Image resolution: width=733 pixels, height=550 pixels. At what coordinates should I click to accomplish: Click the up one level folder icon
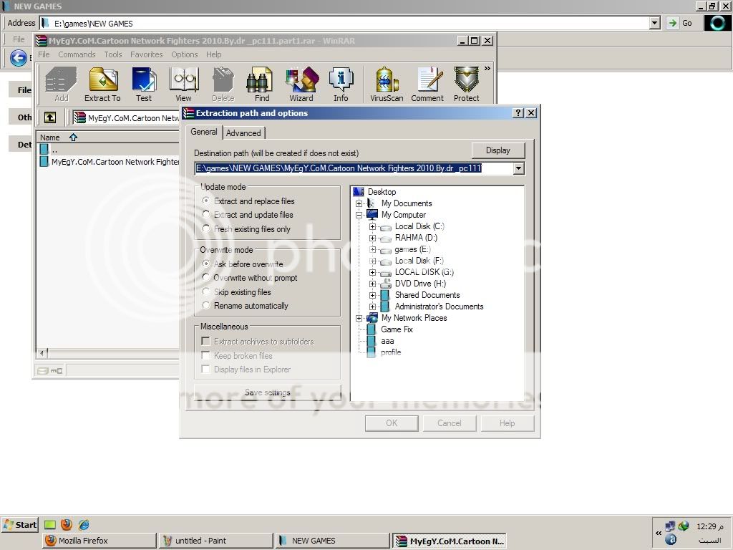click(50, 117)
